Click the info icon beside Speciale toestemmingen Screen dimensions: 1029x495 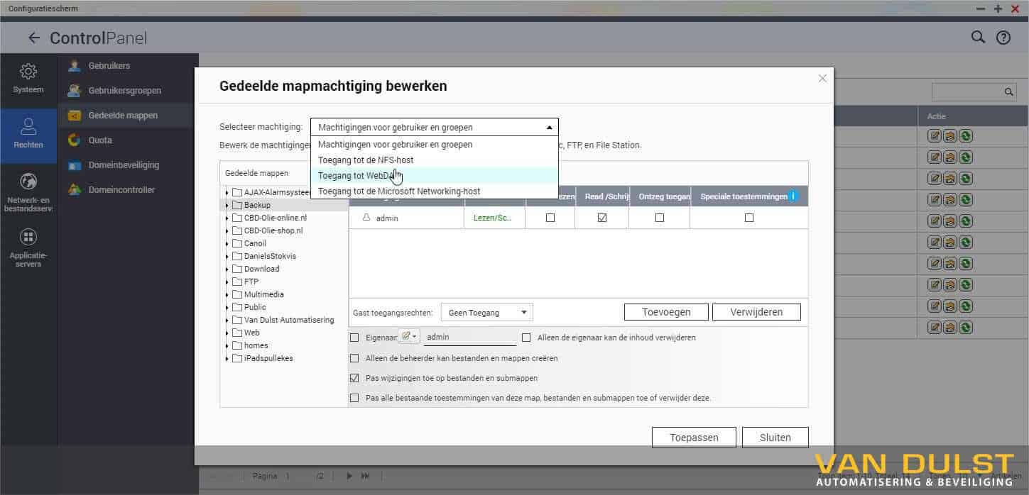(x=795, y=196)
